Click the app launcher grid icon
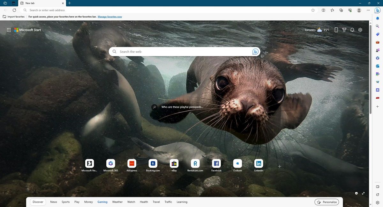 point(9,30)
